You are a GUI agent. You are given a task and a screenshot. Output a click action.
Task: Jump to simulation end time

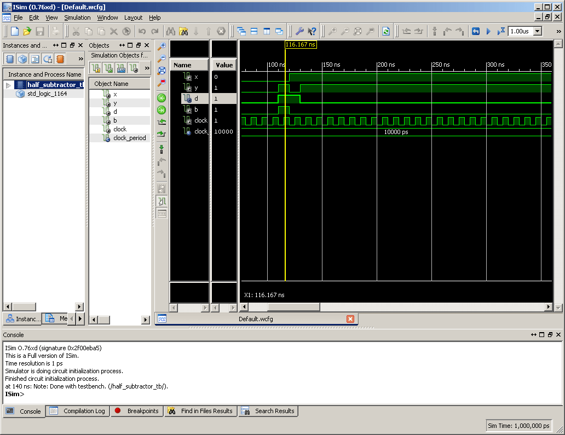[162, 110]
